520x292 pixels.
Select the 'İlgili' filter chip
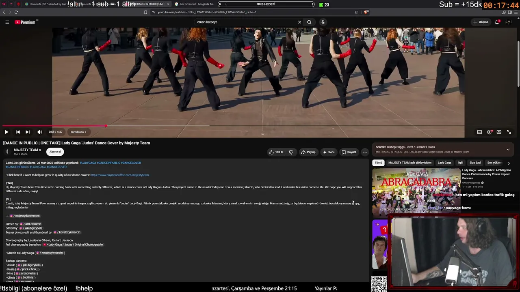point(460,163)
